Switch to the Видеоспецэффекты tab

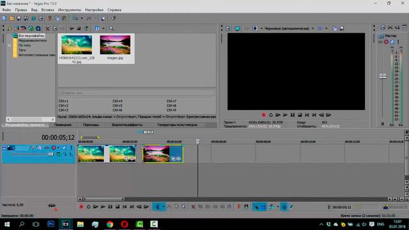(127, 125)
